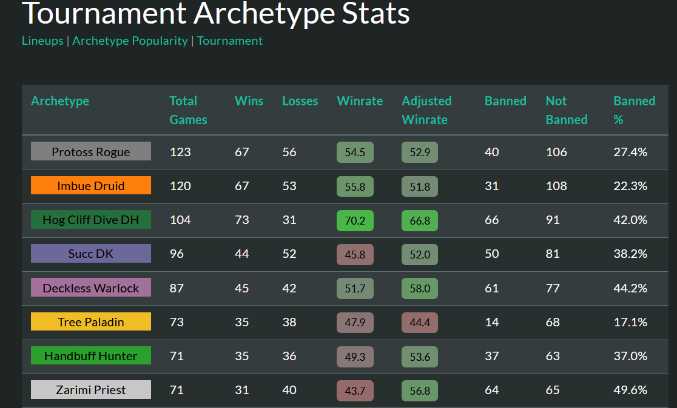Viewport: 677px width, 408px height.
Task: Sort by the Winrate column header
Action: point(360,101)
